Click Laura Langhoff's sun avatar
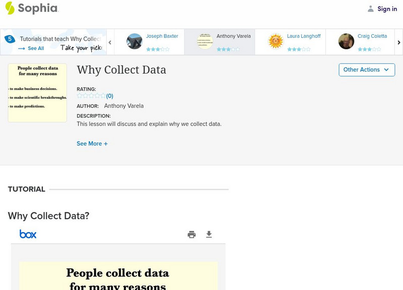The image size is (403, 290). (275, 41)
